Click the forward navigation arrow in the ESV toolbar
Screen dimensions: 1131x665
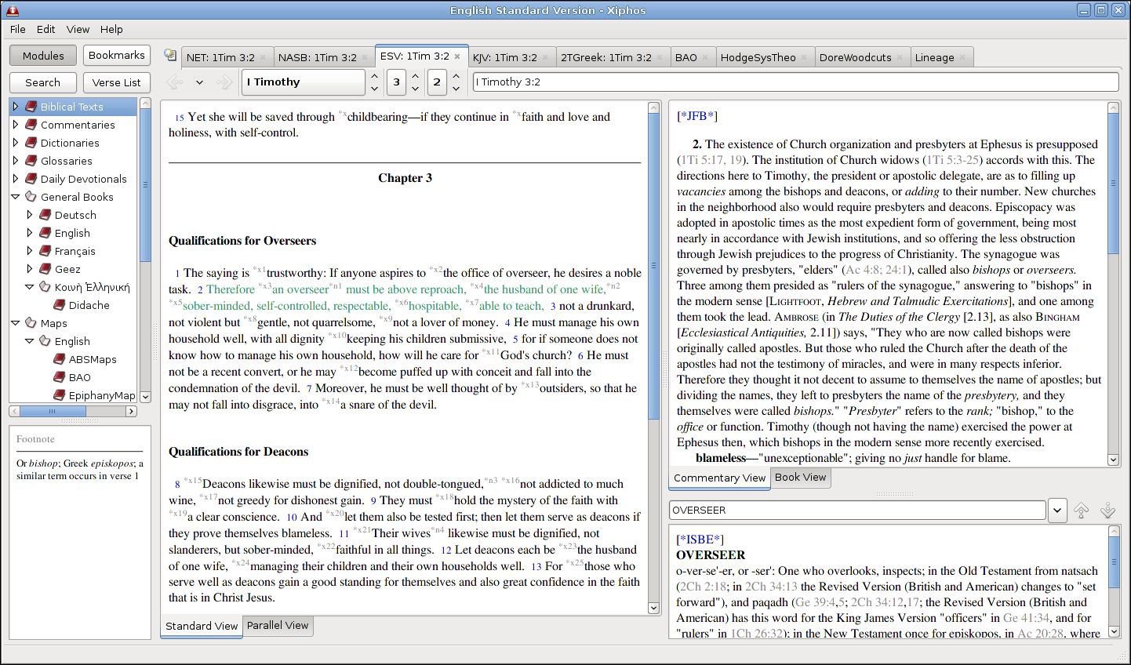(226, 82)
